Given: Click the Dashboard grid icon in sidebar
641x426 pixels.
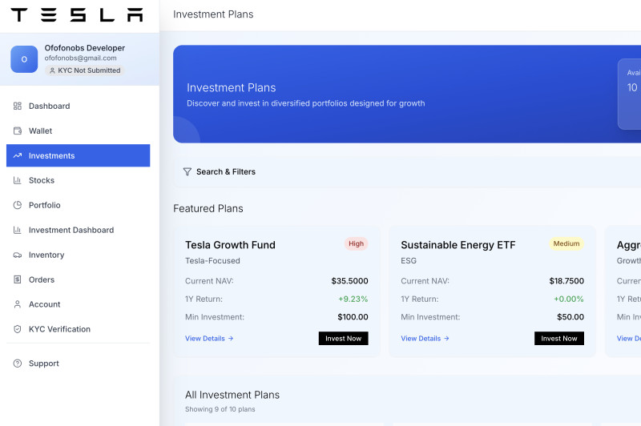Looking at the screenshot, I should pos(18,106).
